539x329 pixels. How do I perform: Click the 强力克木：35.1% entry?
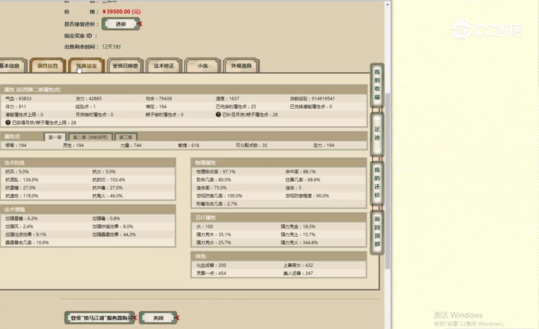213,234
